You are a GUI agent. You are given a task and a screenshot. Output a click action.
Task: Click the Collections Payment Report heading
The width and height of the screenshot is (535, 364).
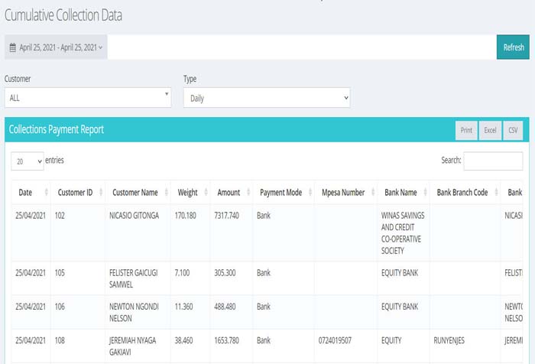coord(57,129)
